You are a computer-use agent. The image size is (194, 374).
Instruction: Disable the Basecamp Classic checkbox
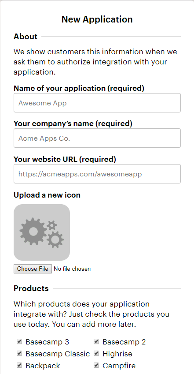(x=19, y=353)
